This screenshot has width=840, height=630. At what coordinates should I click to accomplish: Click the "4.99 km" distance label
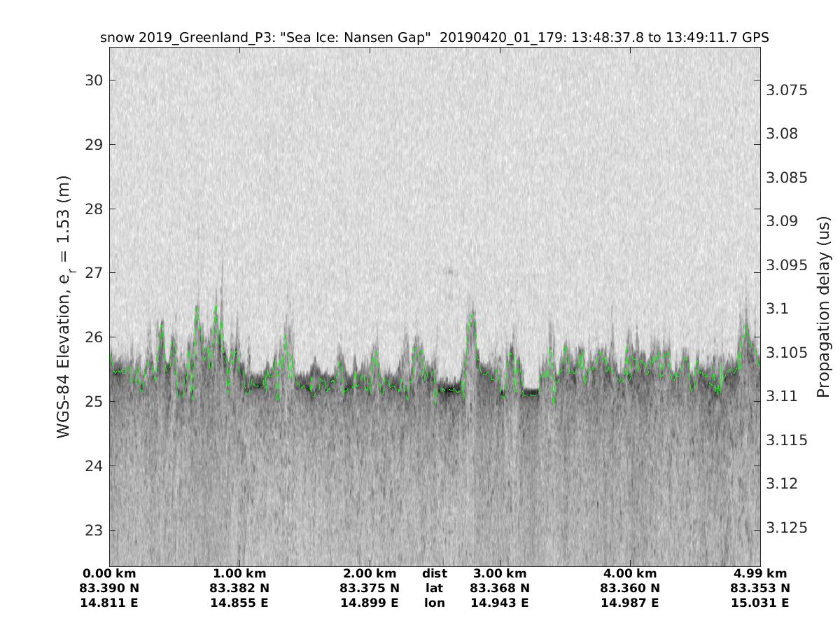coord(760,574)
